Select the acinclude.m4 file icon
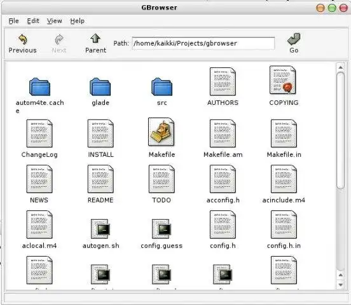This screenshot has width=351, height=305. [x=284, y=179]
